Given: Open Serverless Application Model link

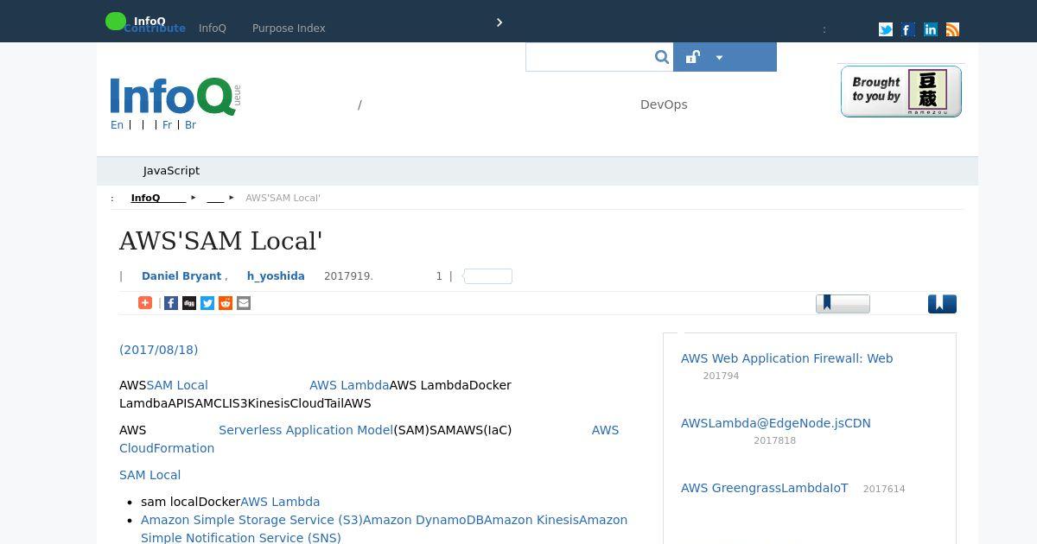Looking at the screenshot, I should click(x=306, y=430).
